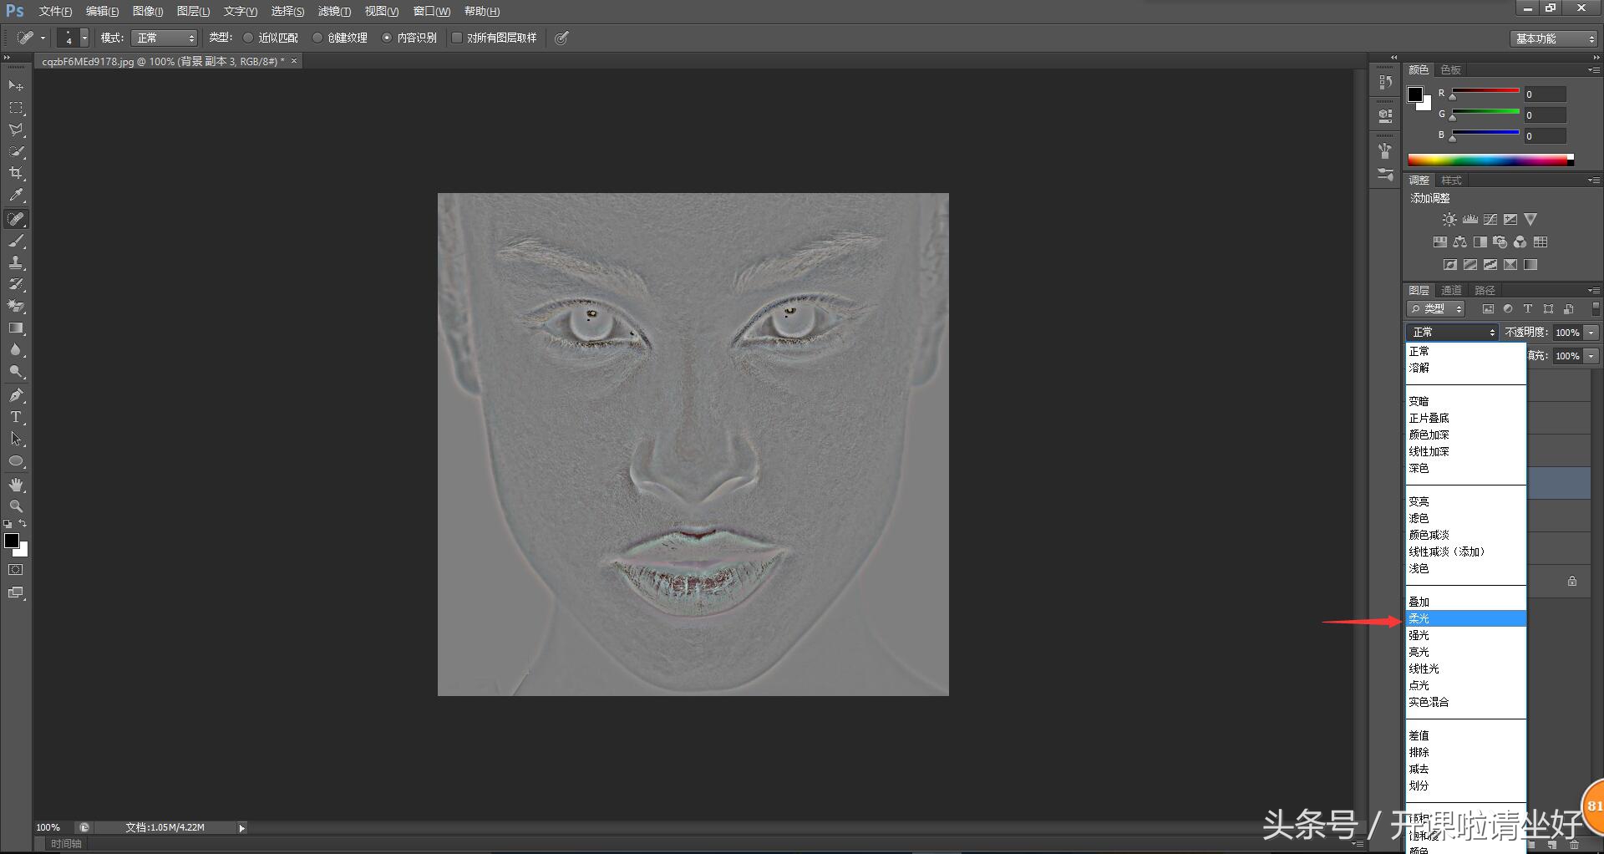Open the 基本功能 workspace dropdown

(1555, 38)
